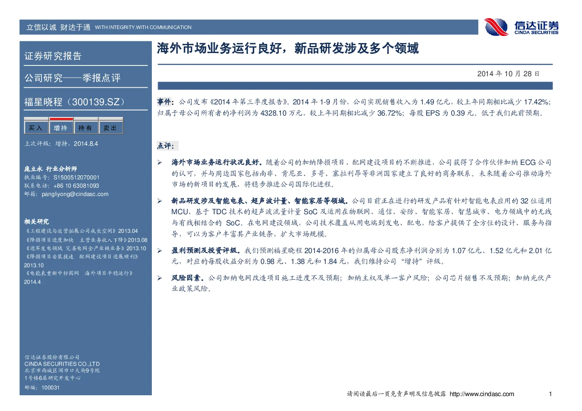Click the stock name 福星晓程（300139.SZ）
The width and height of the screenshot is (582, 411).
pyautogui.click(x=75, y=102)
